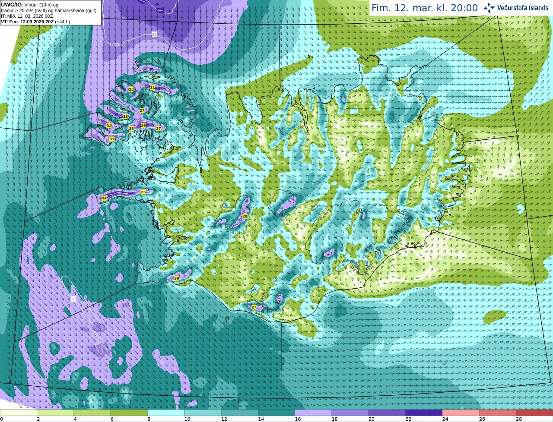
Task: Click the 4–6 m/s legend color swatch
Action: (x=92, y=413)
